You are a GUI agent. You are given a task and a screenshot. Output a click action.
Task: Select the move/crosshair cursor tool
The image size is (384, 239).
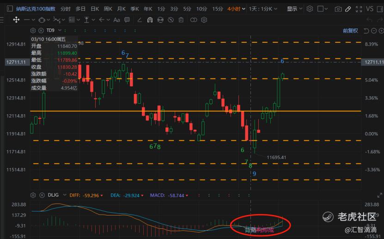click(x=17, y=20)
